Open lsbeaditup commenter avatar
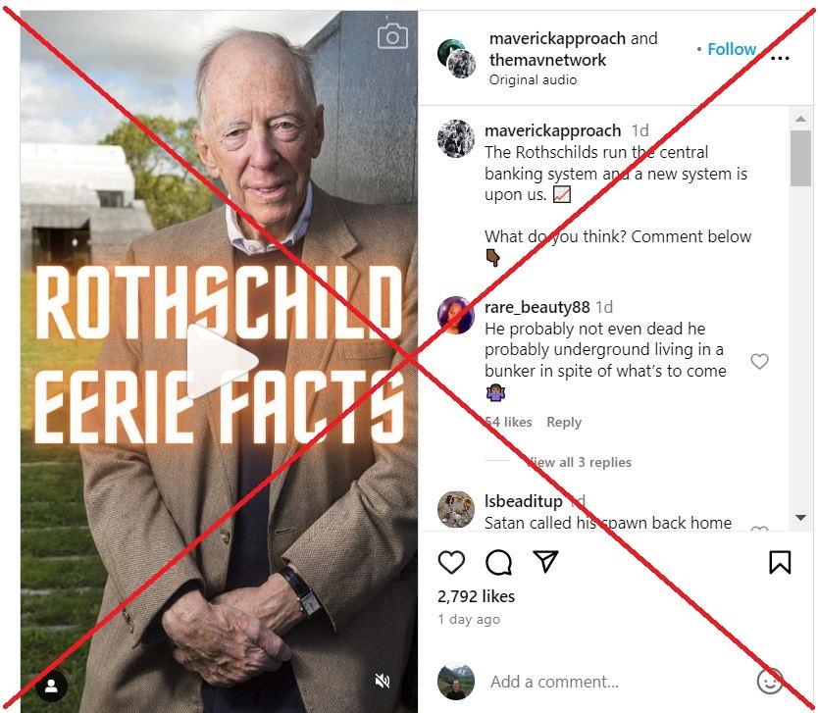 [456, 509]
